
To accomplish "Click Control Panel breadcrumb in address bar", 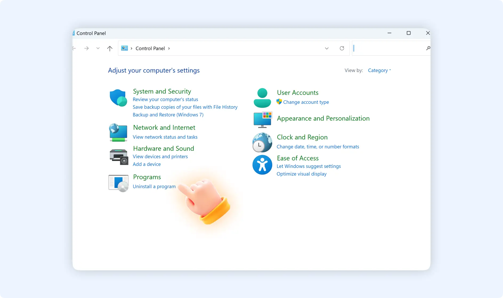I will pyautogui.click(x=150, y=48).
